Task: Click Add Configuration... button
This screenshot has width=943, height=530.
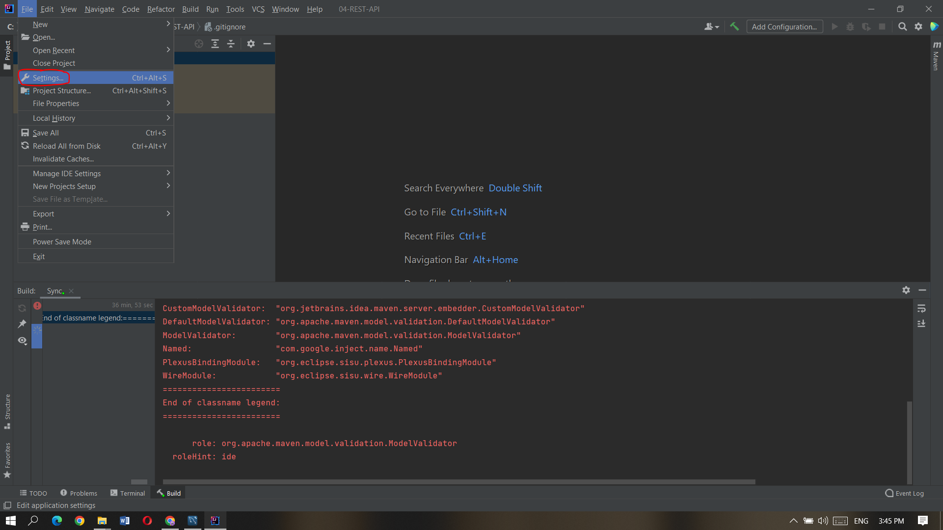Action: [784, 26]
